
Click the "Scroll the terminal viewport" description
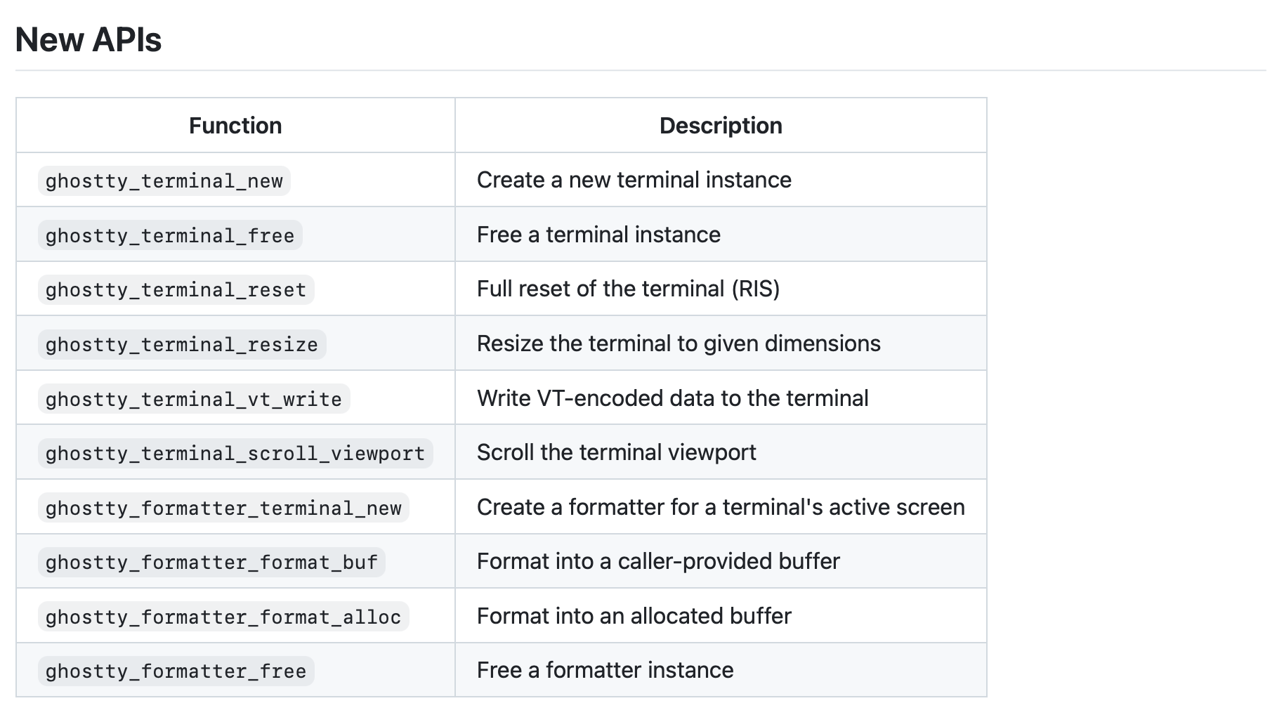click(616, 452)
